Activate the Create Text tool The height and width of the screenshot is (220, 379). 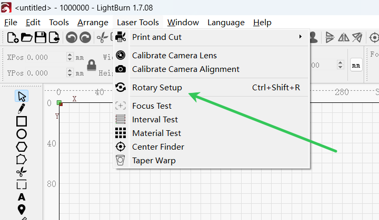pyautogui.click(x=22, y=197)
